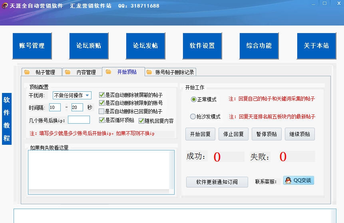Click folder icon on 账号帖子删除记录 tab
The width and height of the screenshot is (344, 223).
point(149,72)
